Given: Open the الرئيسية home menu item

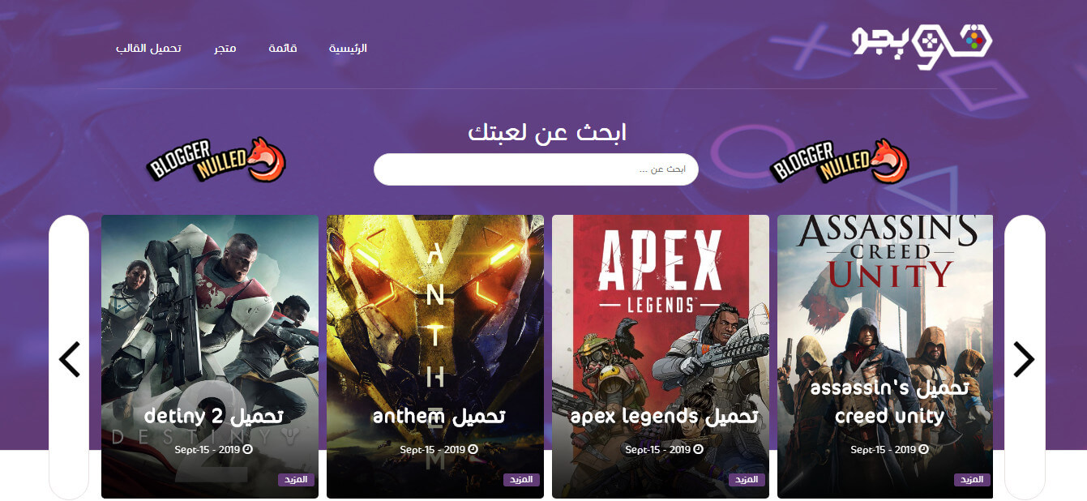Looking at the screenshot, I should point(348,49).
